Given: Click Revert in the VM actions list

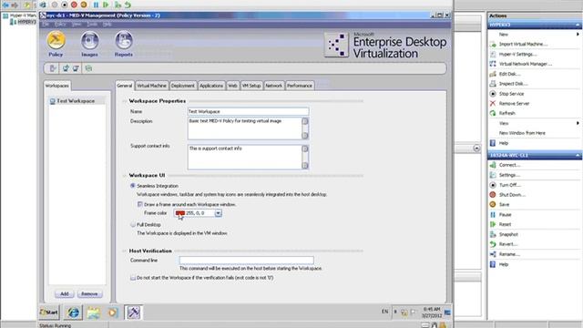Looking at the screenshot, I should (508, 244).
